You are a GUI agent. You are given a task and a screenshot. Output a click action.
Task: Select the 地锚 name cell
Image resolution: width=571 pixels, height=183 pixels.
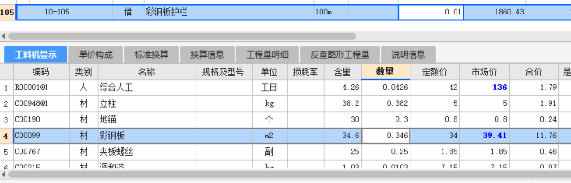[147, 119]
